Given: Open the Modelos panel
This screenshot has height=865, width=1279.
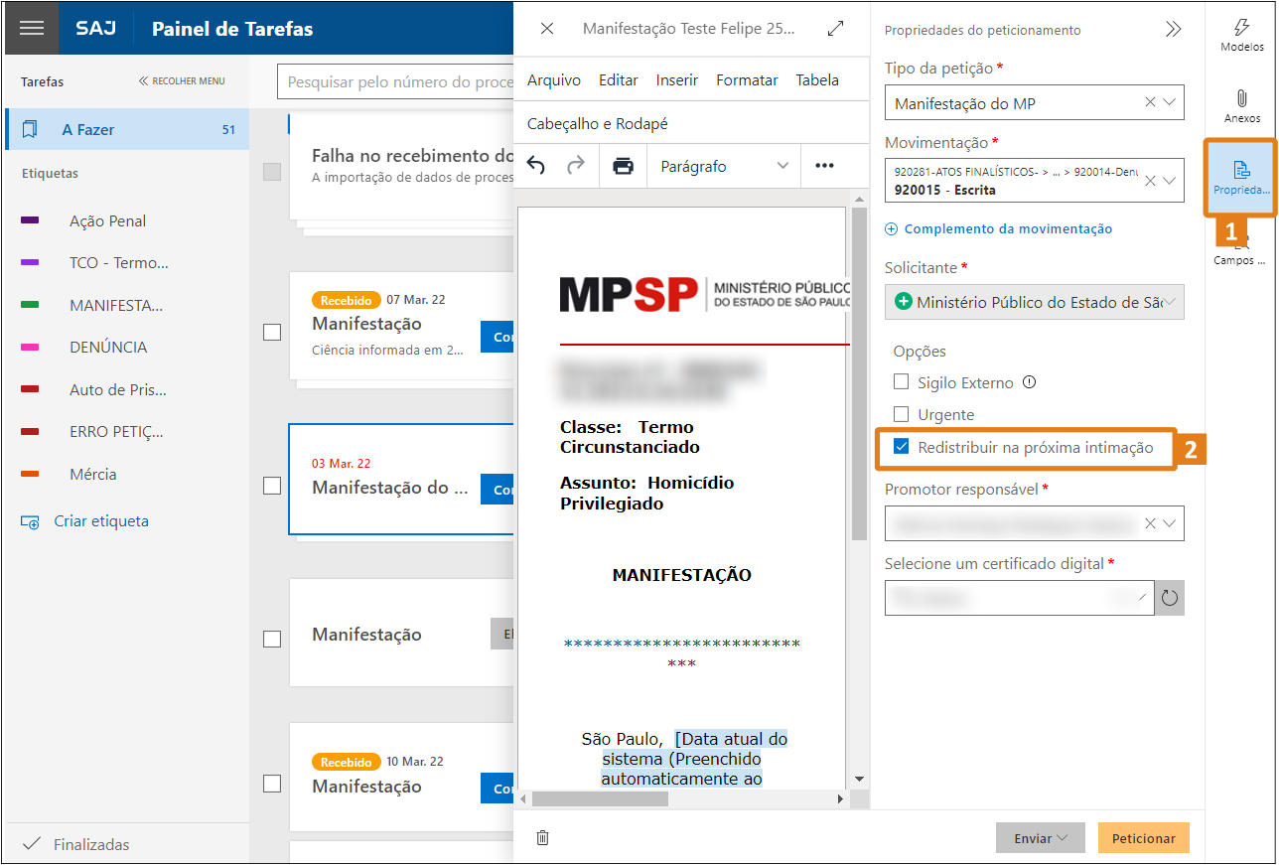Looking at the screenshot, I should pos(1241,35).
